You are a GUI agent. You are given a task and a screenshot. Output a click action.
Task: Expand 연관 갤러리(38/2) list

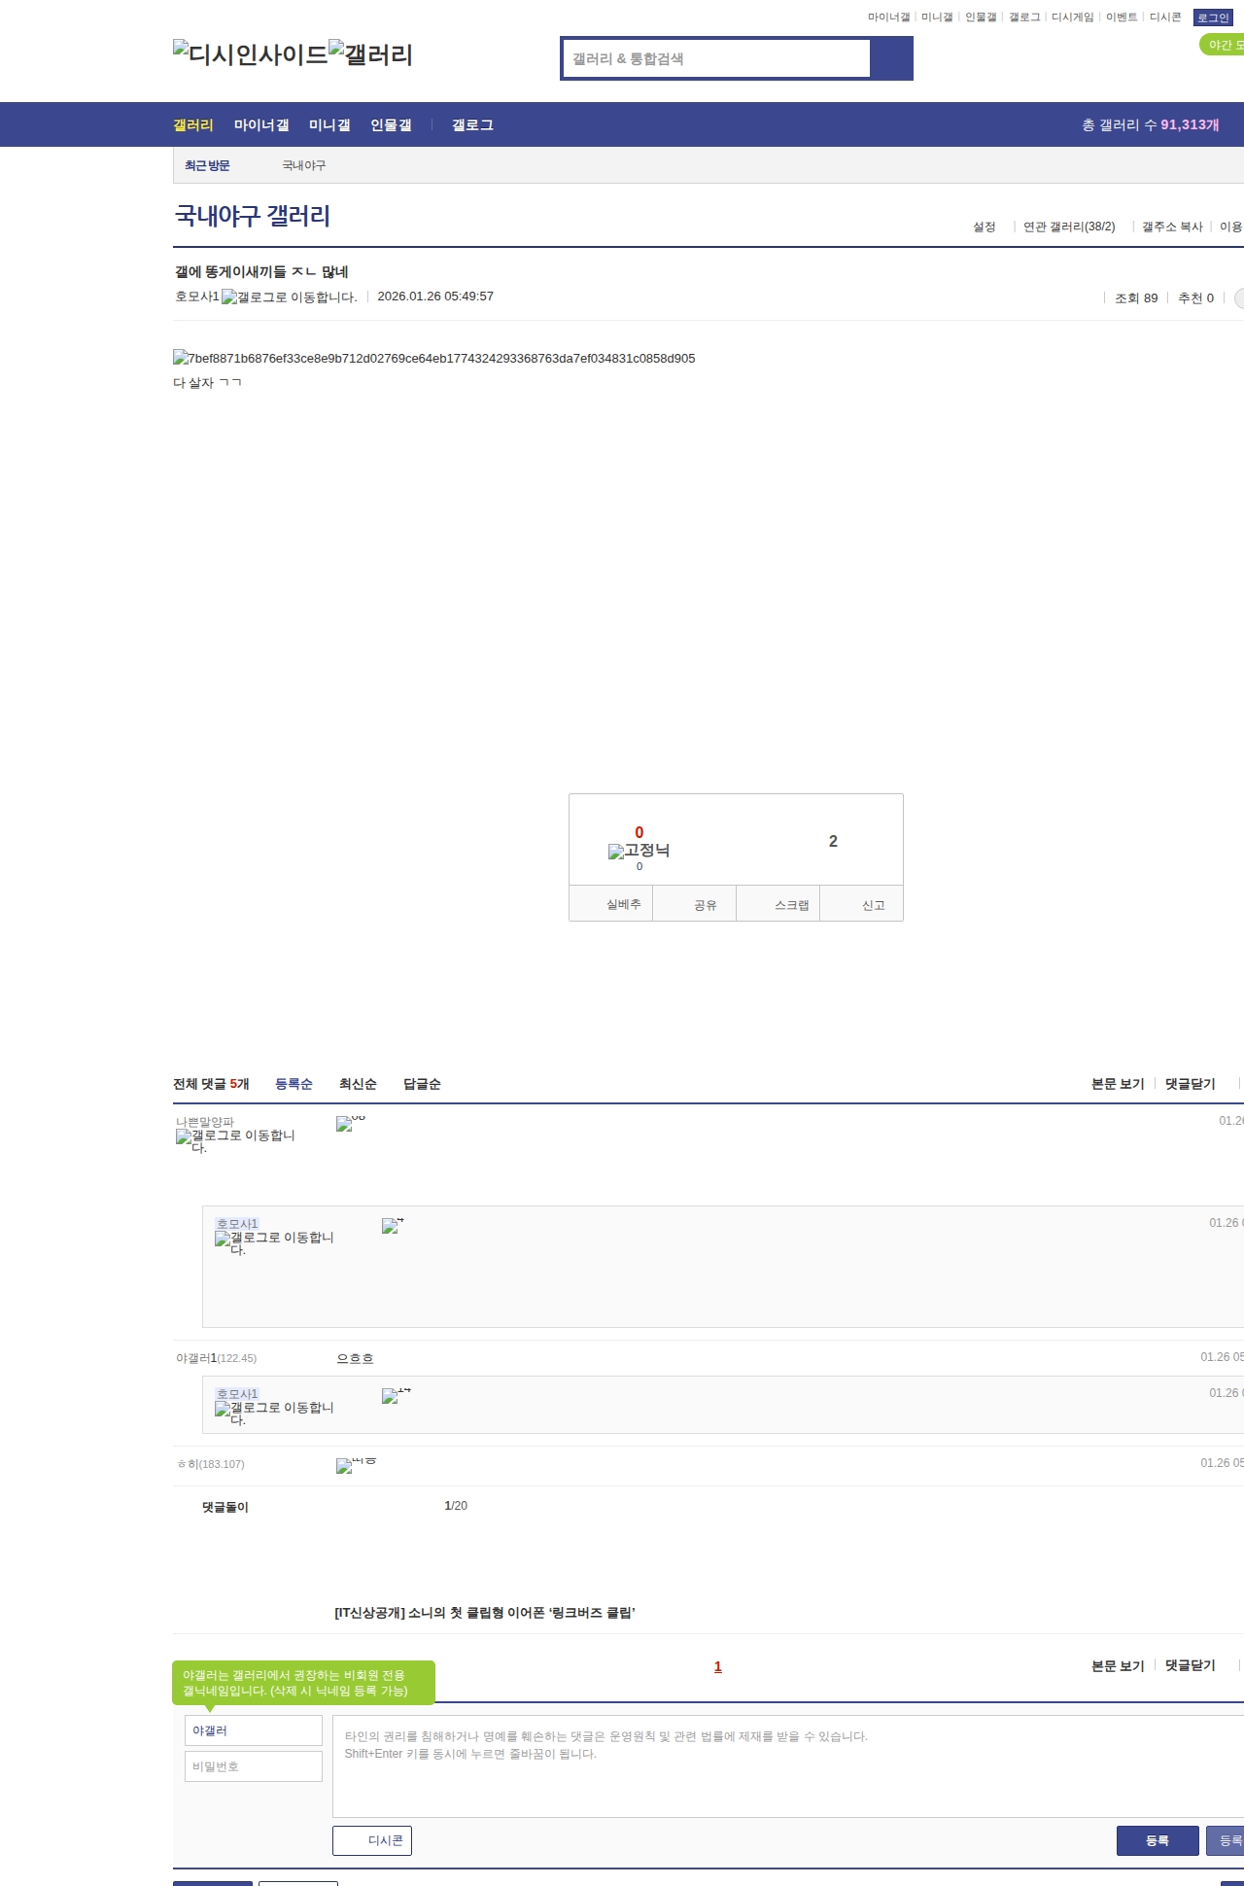(x=1069, y=227)
